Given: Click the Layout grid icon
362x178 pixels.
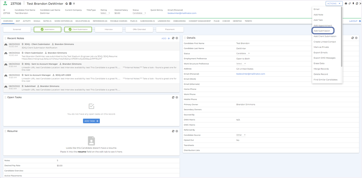Looking at the screenshot, I should point(360,21).
